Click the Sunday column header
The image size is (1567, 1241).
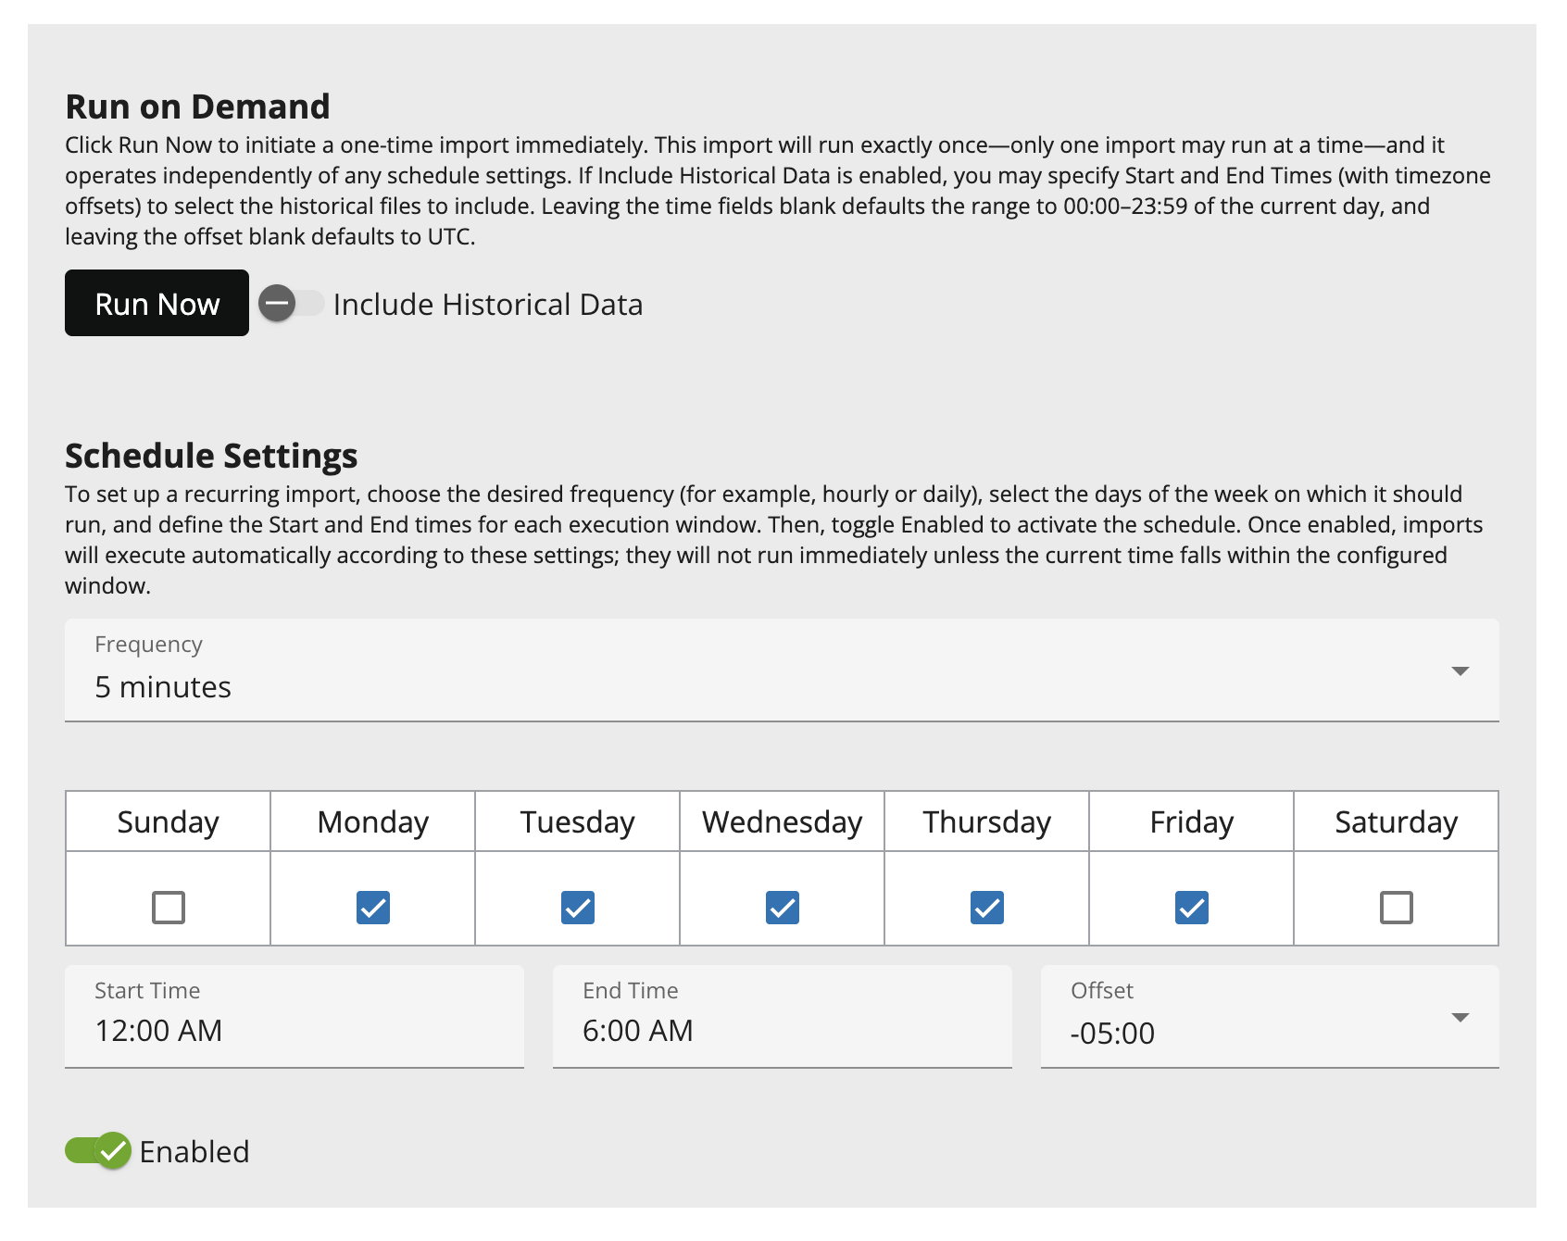tap(169, 822)
